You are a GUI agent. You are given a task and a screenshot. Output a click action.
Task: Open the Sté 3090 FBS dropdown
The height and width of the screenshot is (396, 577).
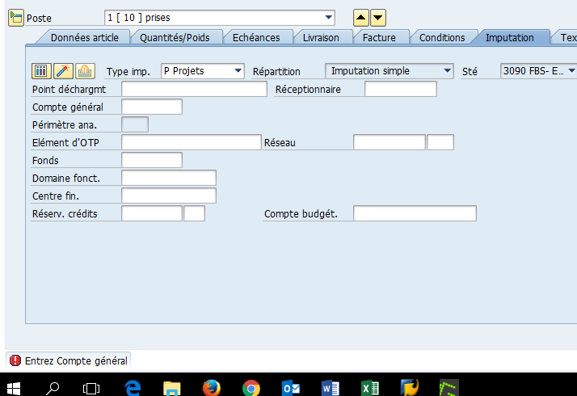[x=571, y=70]
